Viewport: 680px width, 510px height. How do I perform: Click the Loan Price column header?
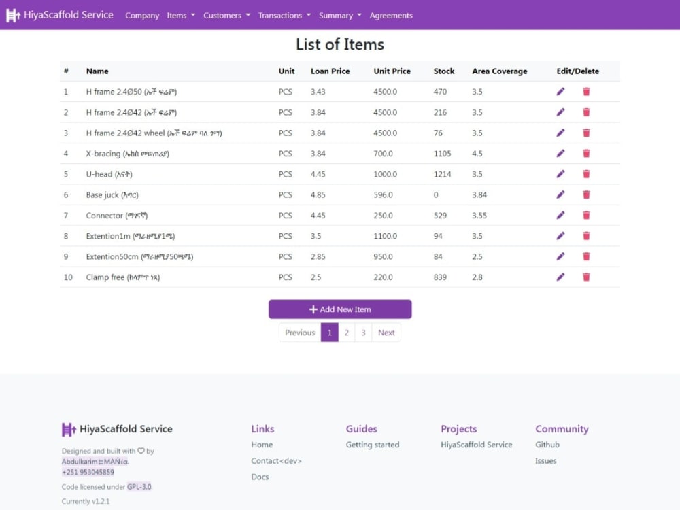[x=330, y=71]
